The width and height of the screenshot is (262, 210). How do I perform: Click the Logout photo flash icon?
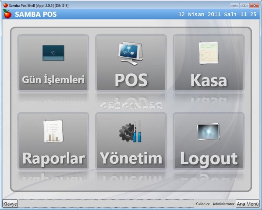209,132
